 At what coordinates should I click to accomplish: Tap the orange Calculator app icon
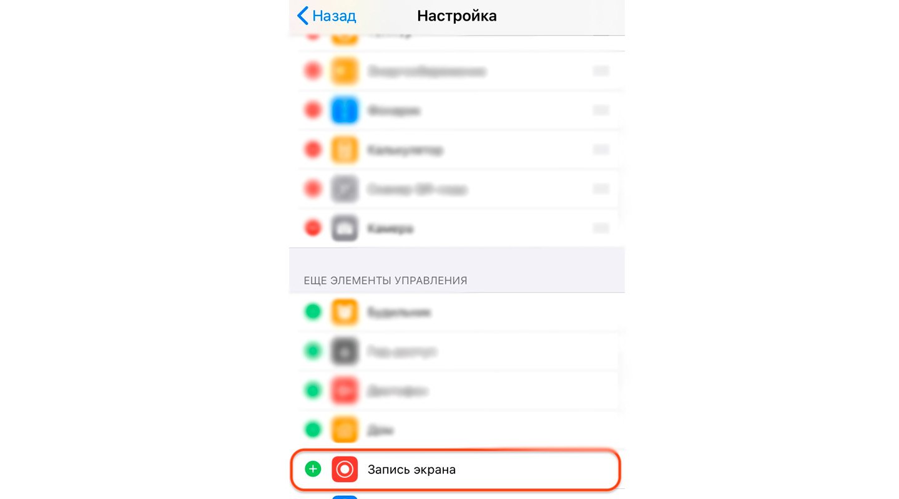(345, 150)
